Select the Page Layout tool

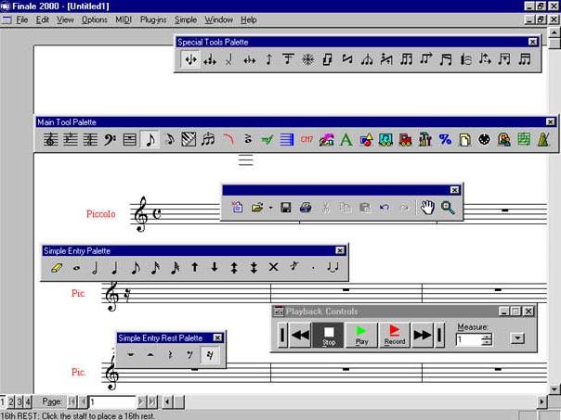tap(464, 139)
